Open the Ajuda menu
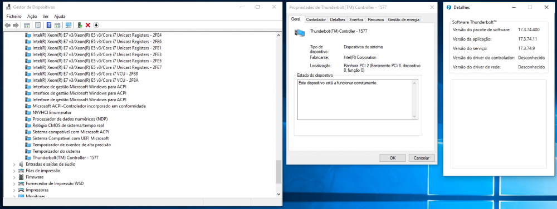 pos(60,16)
